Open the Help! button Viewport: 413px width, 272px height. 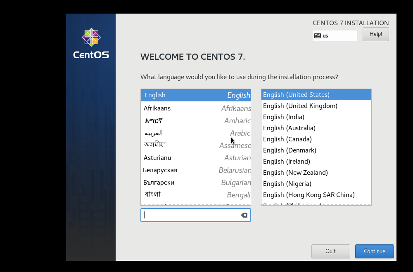coord(375,34)
